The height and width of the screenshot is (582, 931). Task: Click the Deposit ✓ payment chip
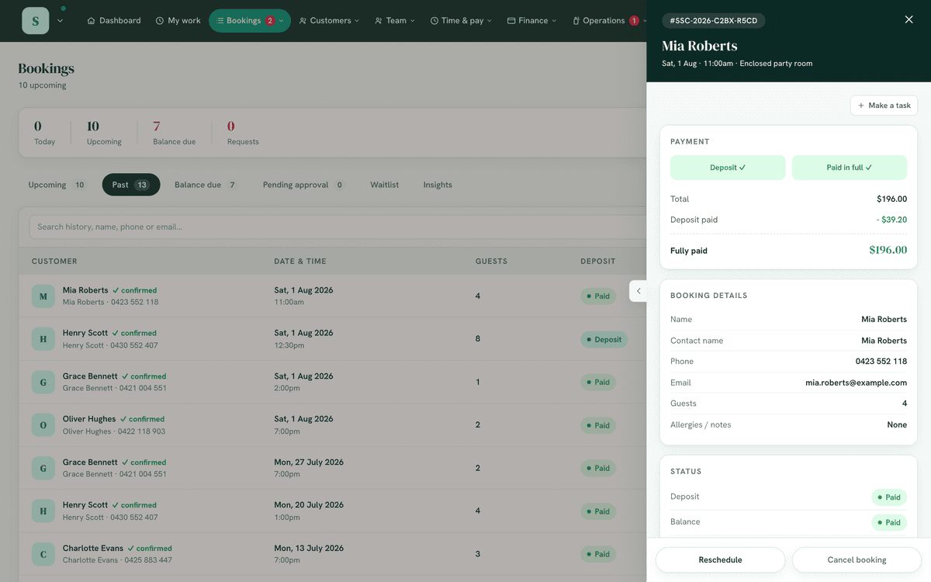pos(728,168)
